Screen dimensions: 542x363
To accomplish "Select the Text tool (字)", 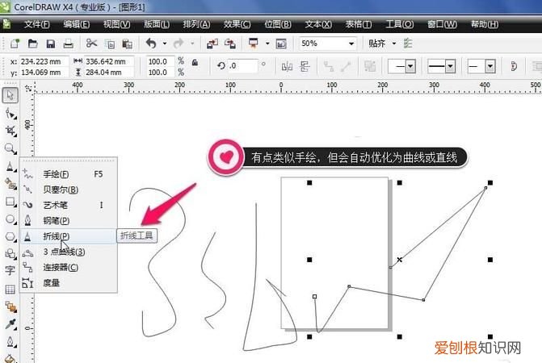I will click(x=11, y=271).
